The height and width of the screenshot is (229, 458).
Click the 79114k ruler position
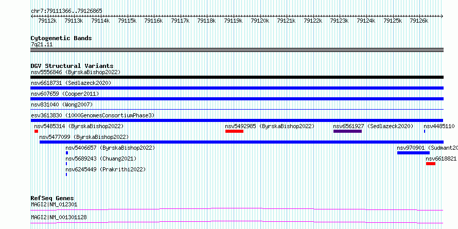pos(100,21)
